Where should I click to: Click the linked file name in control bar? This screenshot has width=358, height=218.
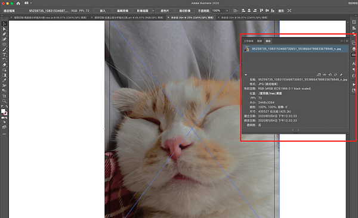pos(48,11)
